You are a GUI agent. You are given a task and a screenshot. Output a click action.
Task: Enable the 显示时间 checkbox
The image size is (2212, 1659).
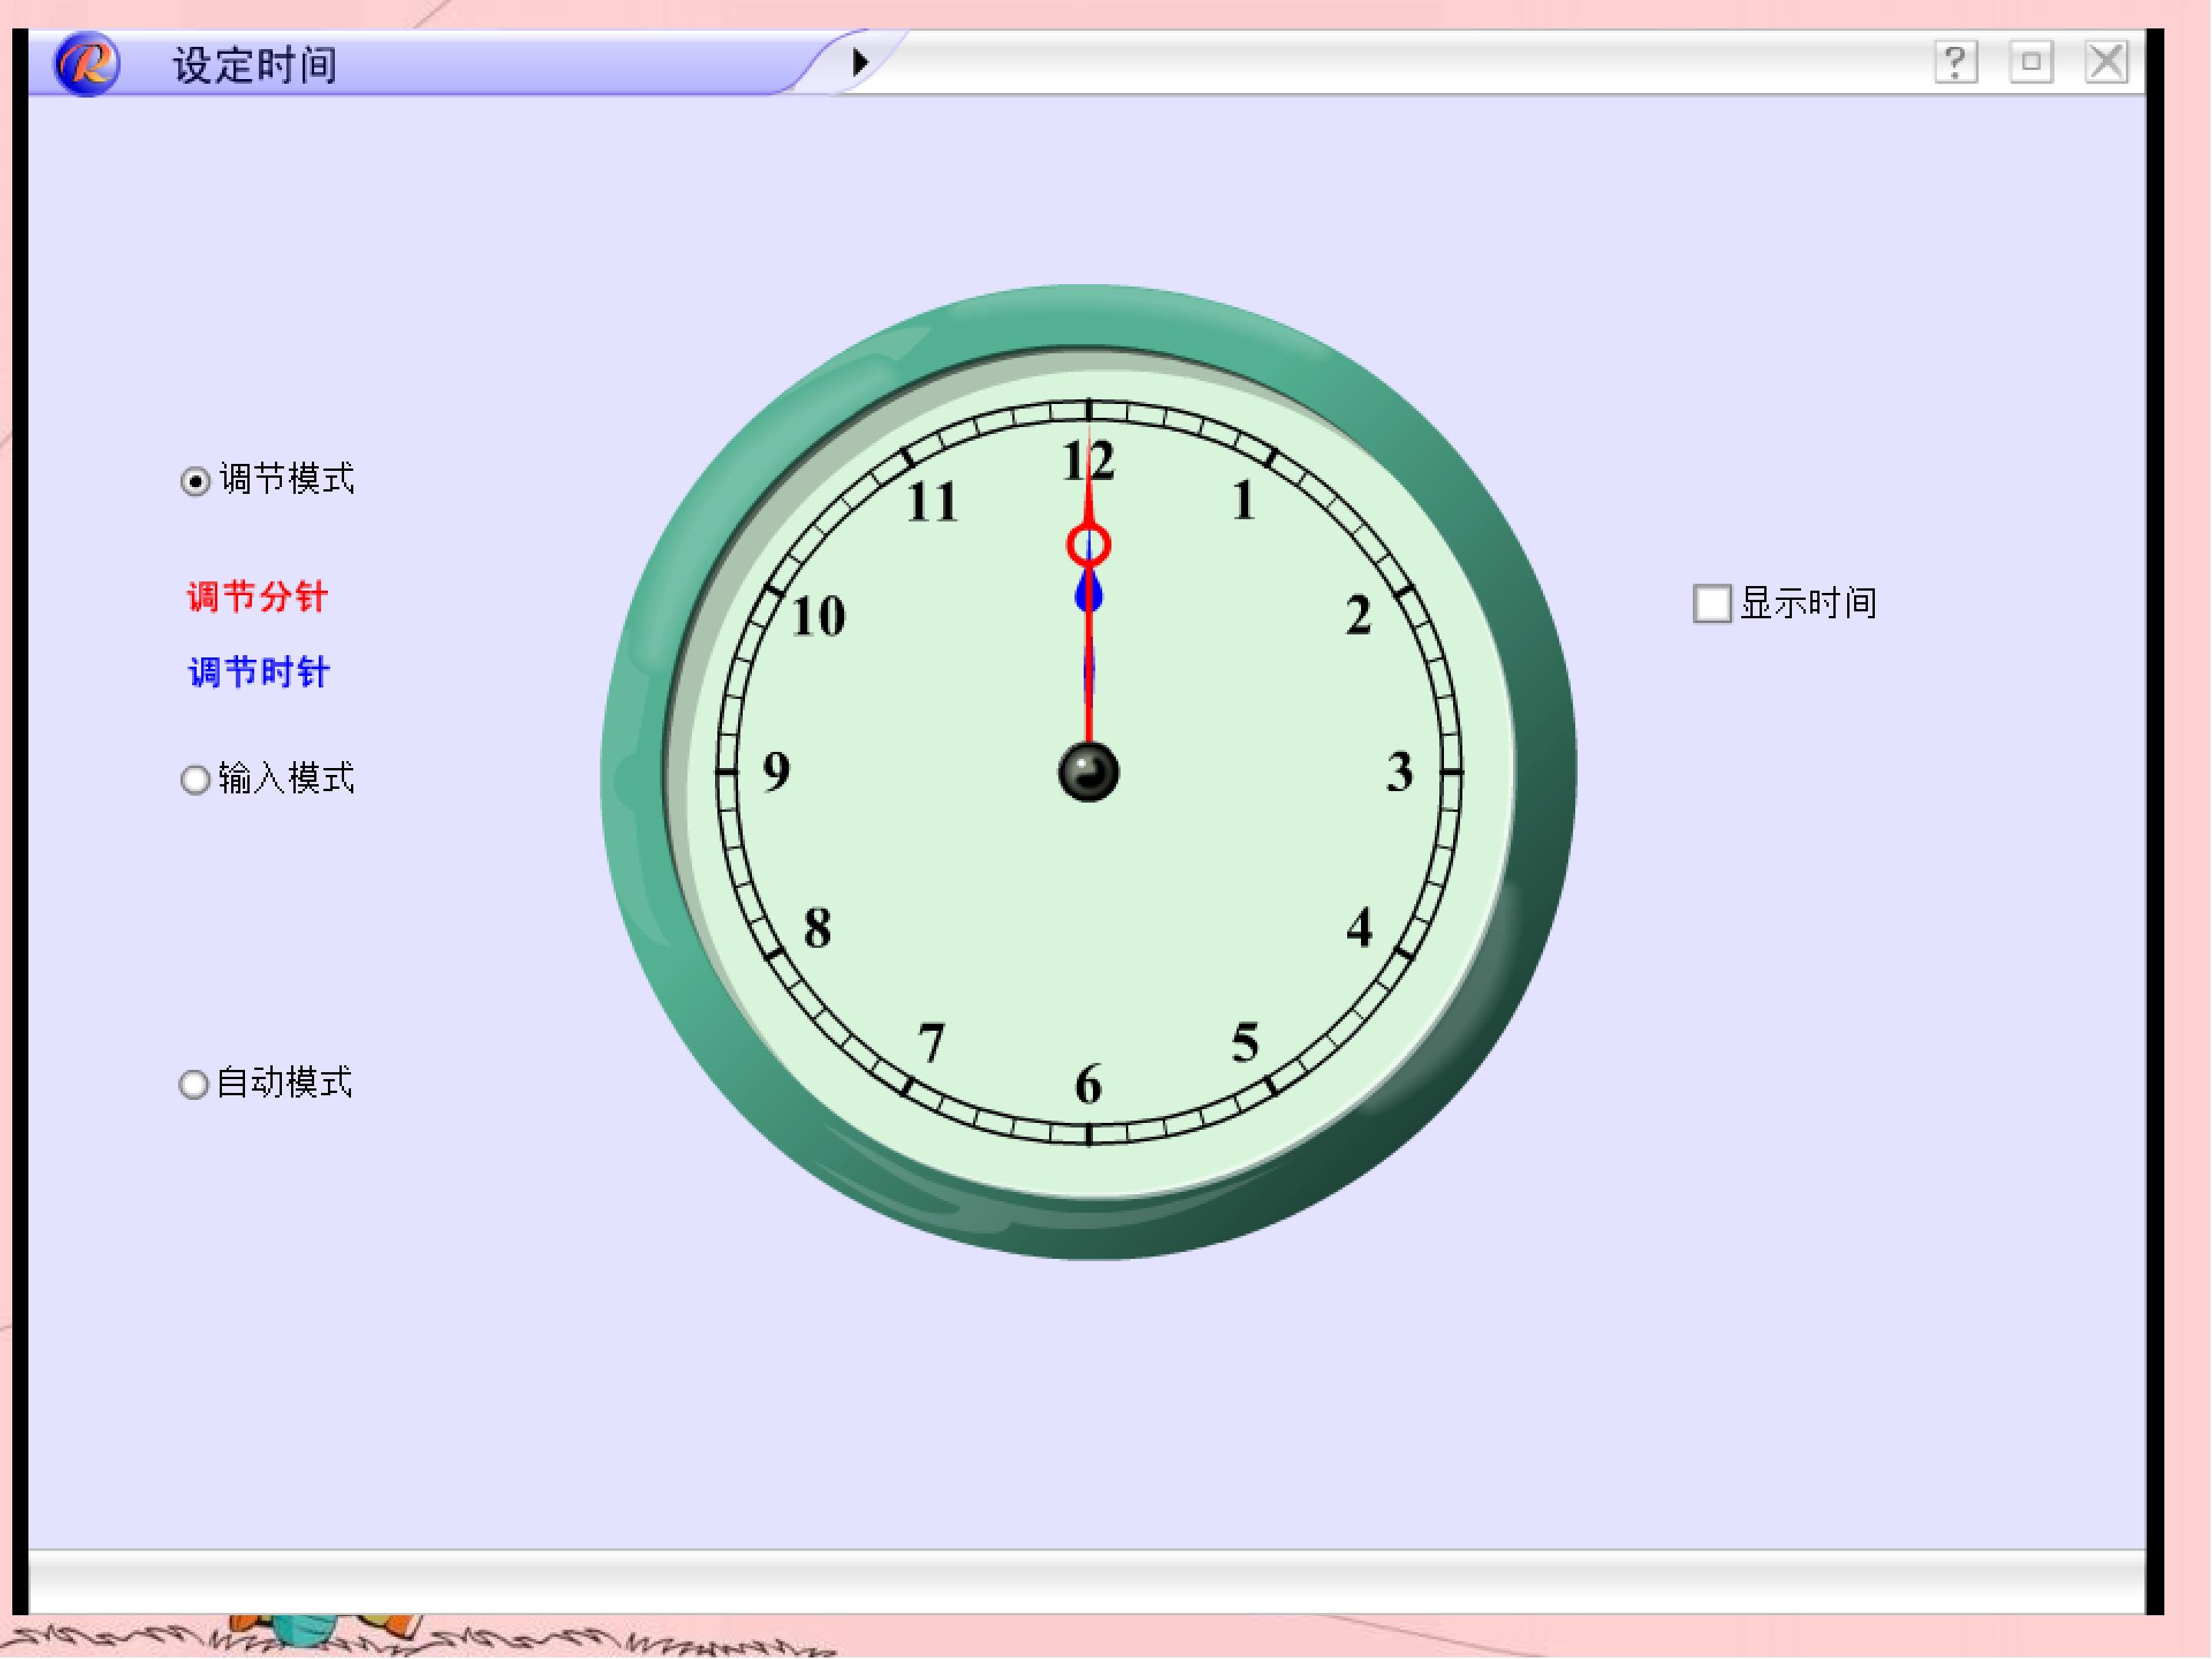pyautogui.click(x=1711, y=604)
